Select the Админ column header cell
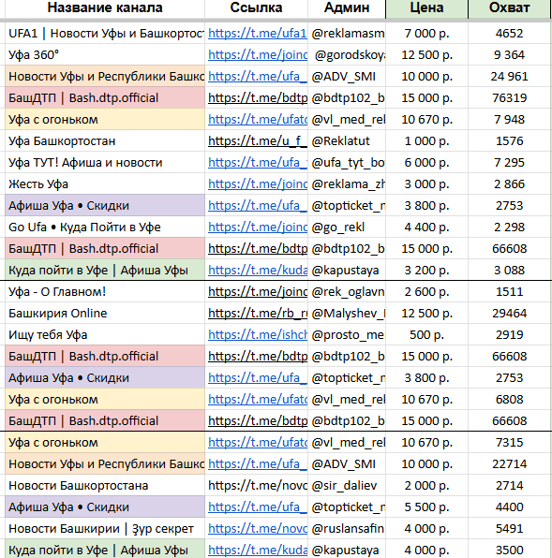 [x=347, y=7]
